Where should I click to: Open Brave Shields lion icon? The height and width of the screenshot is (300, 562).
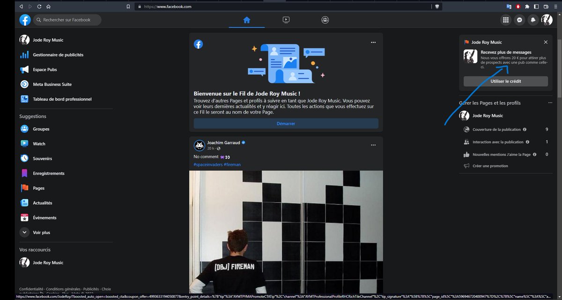pos(437,7)
